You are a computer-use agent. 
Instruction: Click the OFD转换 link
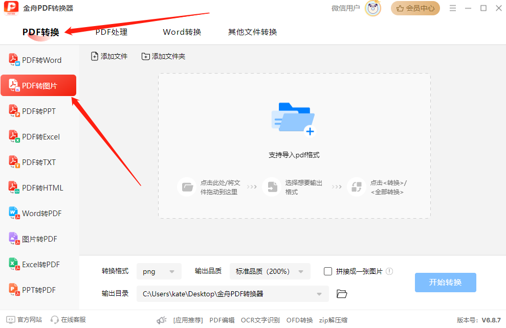pyautogui.click(x=299, y=320)
